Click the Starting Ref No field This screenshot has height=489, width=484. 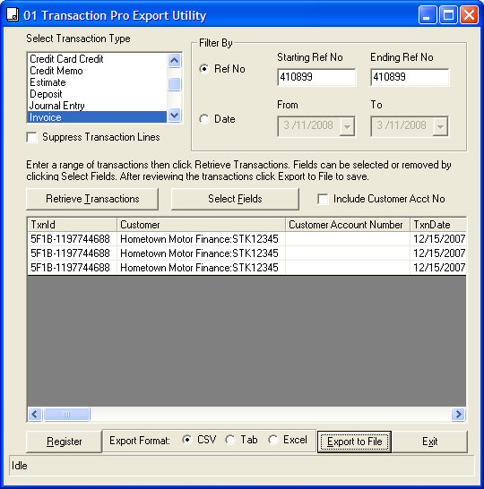pos(316,77)
